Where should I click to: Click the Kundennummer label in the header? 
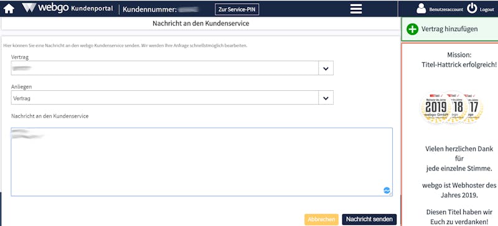[x=149, y=9]
